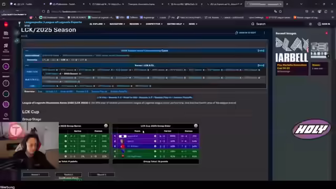The image size is (336, 189).
Task: Select the Rounds 3-5 tab
Action: [82, 91]
